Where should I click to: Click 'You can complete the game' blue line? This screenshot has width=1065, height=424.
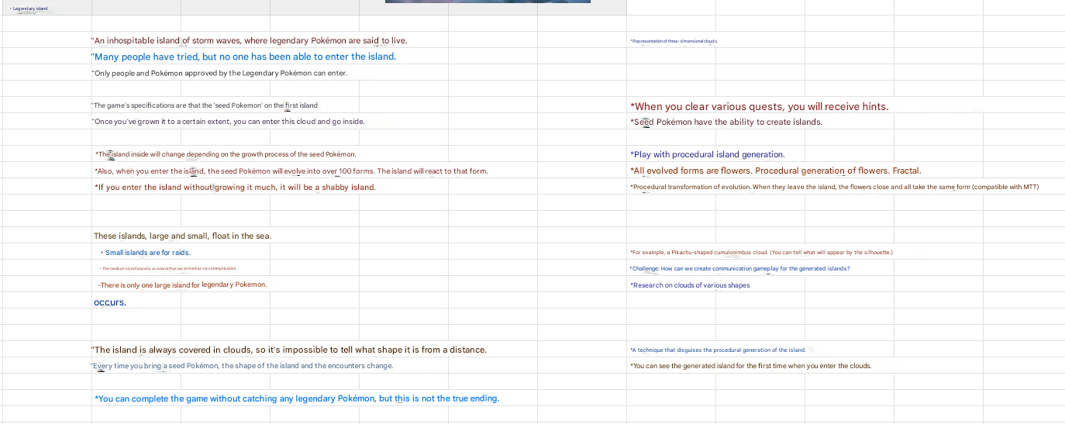(x=297, y=398)
